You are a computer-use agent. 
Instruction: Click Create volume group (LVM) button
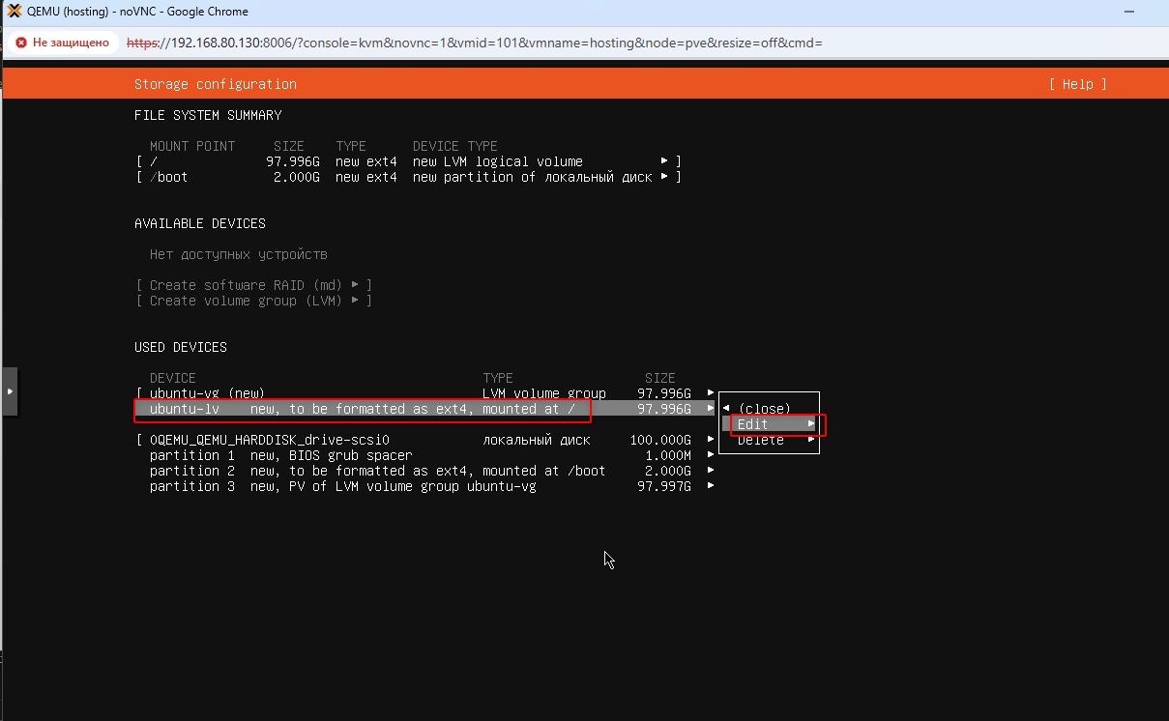click(253, 301)
